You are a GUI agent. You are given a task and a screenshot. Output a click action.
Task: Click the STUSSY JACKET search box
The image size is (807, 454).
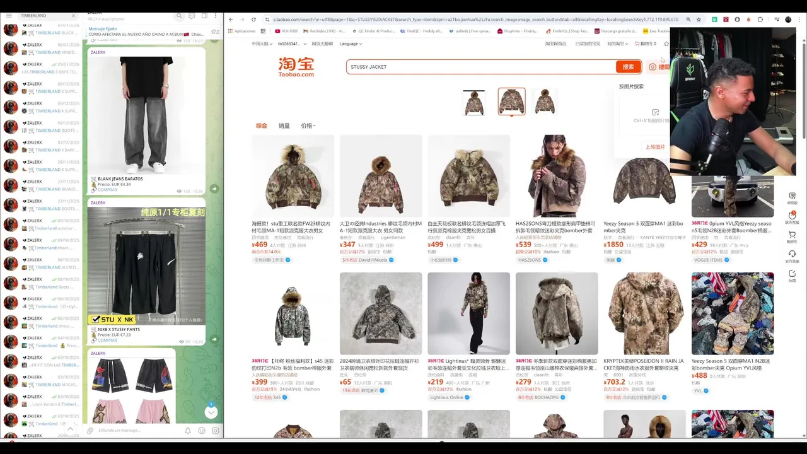[x=480, y=67]
